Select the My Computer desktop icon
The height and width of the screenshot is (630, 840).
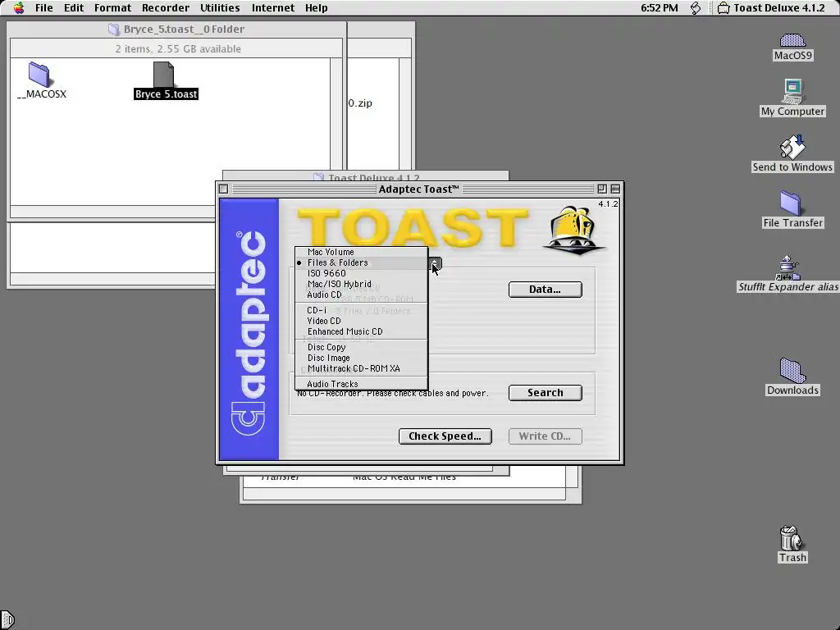(x=793, y=91)
